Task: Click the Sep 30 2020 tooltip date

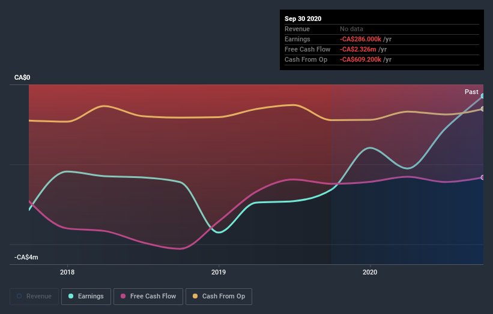Action: click(303, 19)
